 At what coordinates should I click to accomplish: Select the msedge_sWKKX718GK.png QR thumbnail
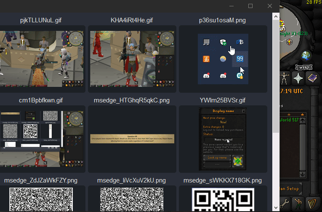point(223,199)
